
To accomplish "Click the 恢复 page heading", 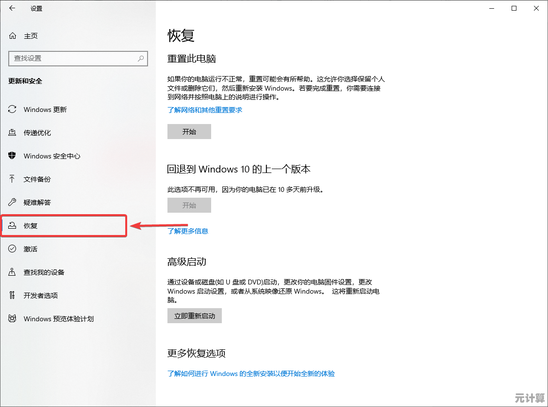I will coord(181,35).
